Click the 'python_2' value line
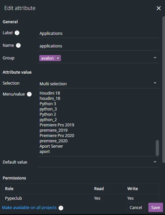The width and height of the screenshot is (165, 215). [x=48, y=120]
